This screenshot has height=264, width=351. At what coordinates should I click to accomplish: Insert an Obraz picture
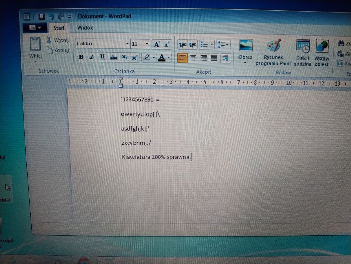(246, 45)
